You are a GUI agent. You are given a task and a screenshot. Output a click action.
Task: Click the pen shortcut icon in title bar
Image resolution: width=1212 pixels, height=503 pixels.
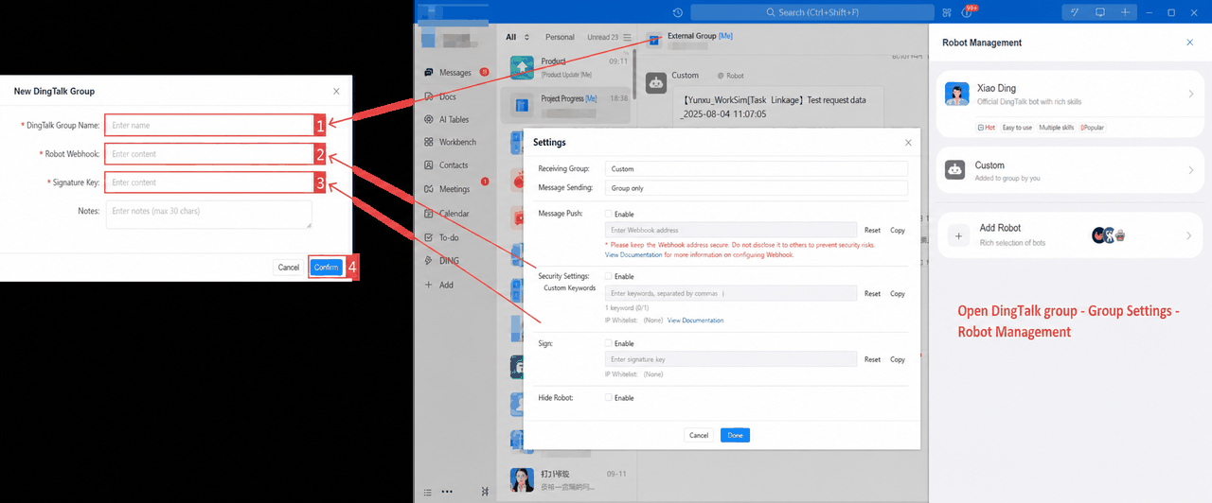(1074, 12)
